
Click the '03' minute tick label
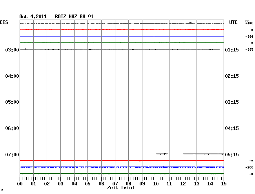click(x=60, y=184)
